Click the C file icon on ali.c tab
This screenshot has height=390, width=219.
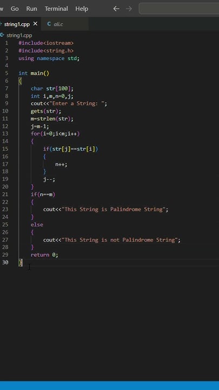pyautogui.click(x=49, y=24)
